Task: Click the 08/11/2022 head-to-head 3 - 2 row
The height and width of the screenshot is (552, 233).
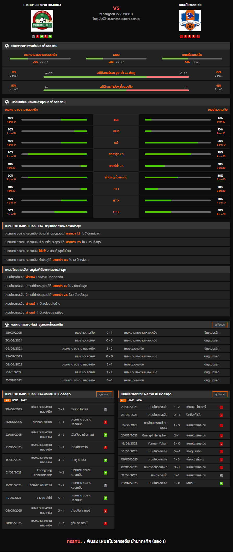Action: click(x=116, y=373)
